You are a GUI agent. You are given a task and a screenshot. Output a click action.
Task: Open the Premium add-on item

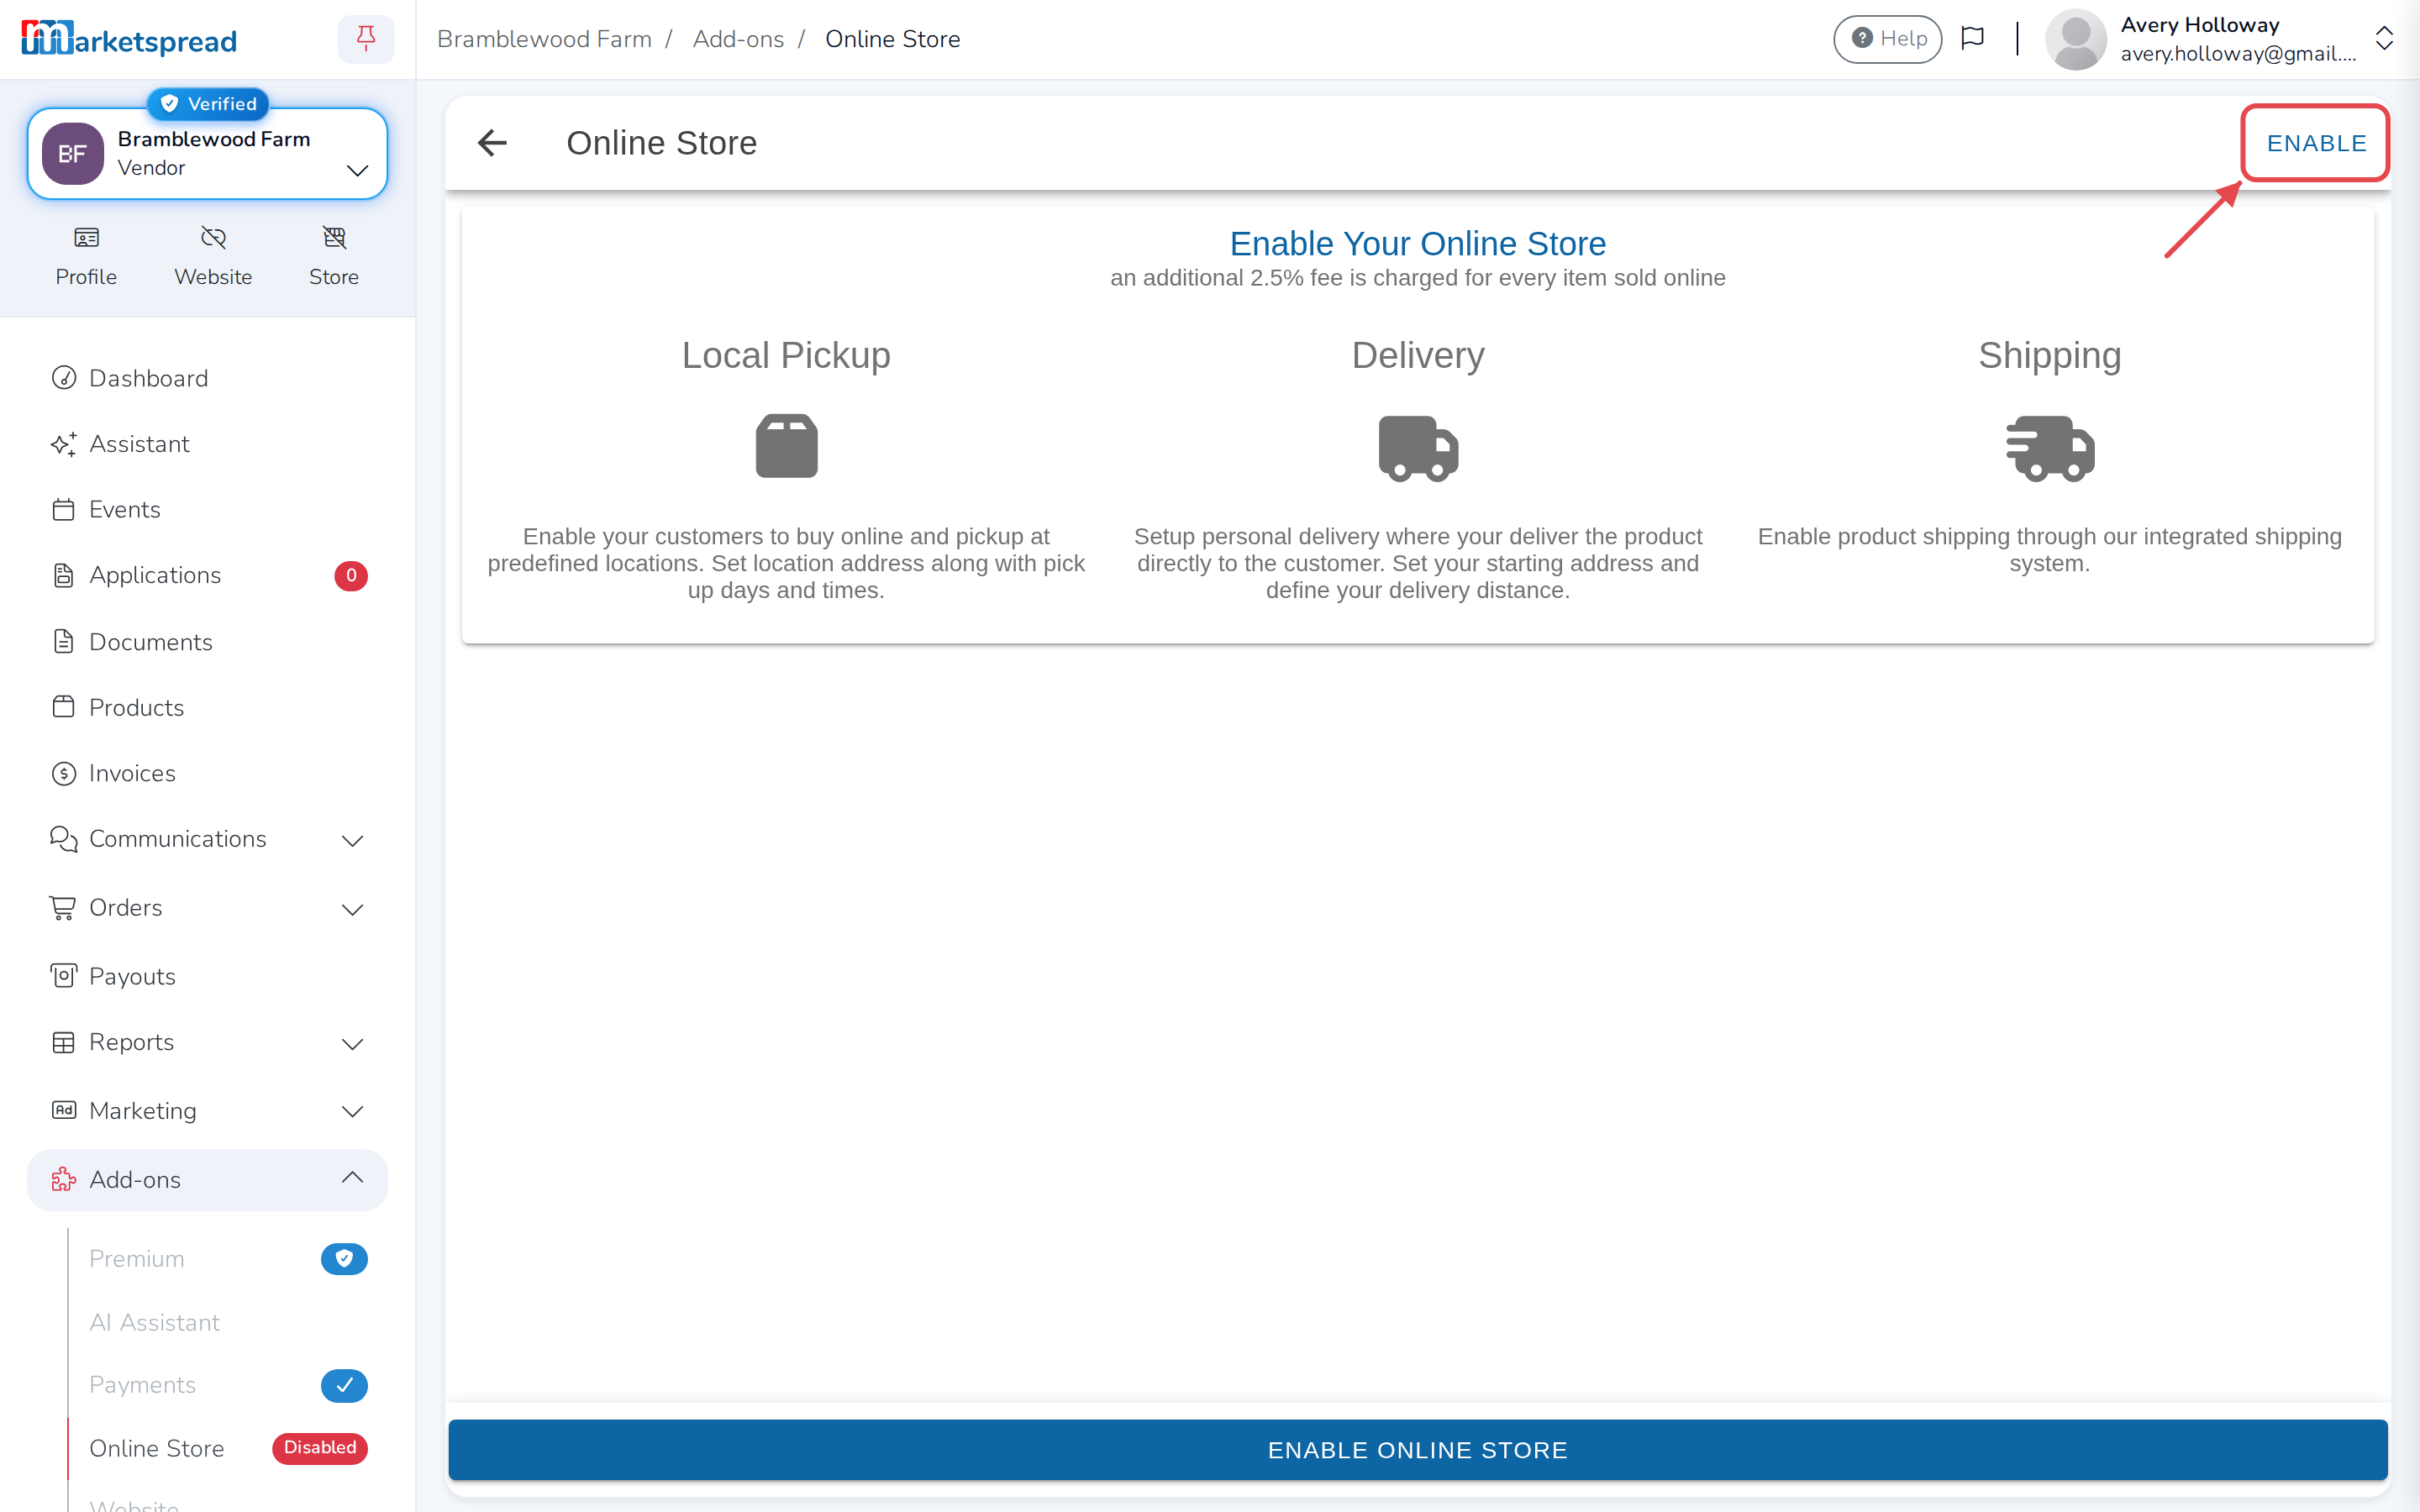[137, 1258]
